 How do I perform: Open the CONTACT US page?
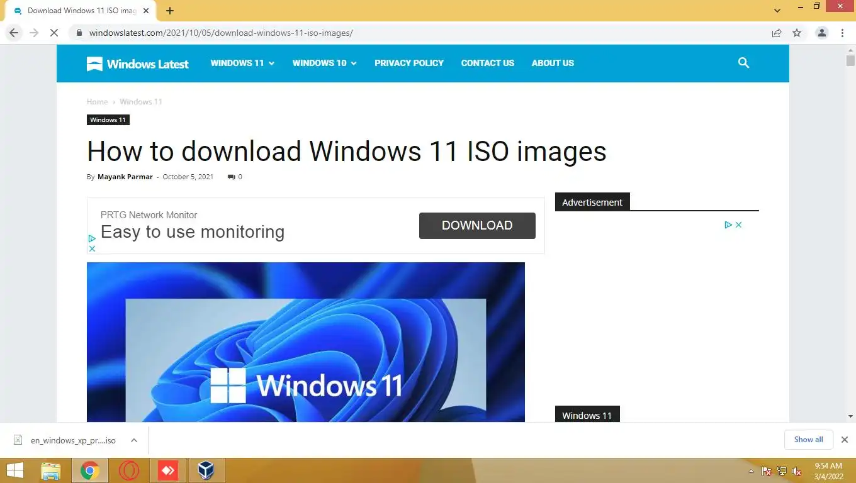pyautogui.click(x=488, y=63)
